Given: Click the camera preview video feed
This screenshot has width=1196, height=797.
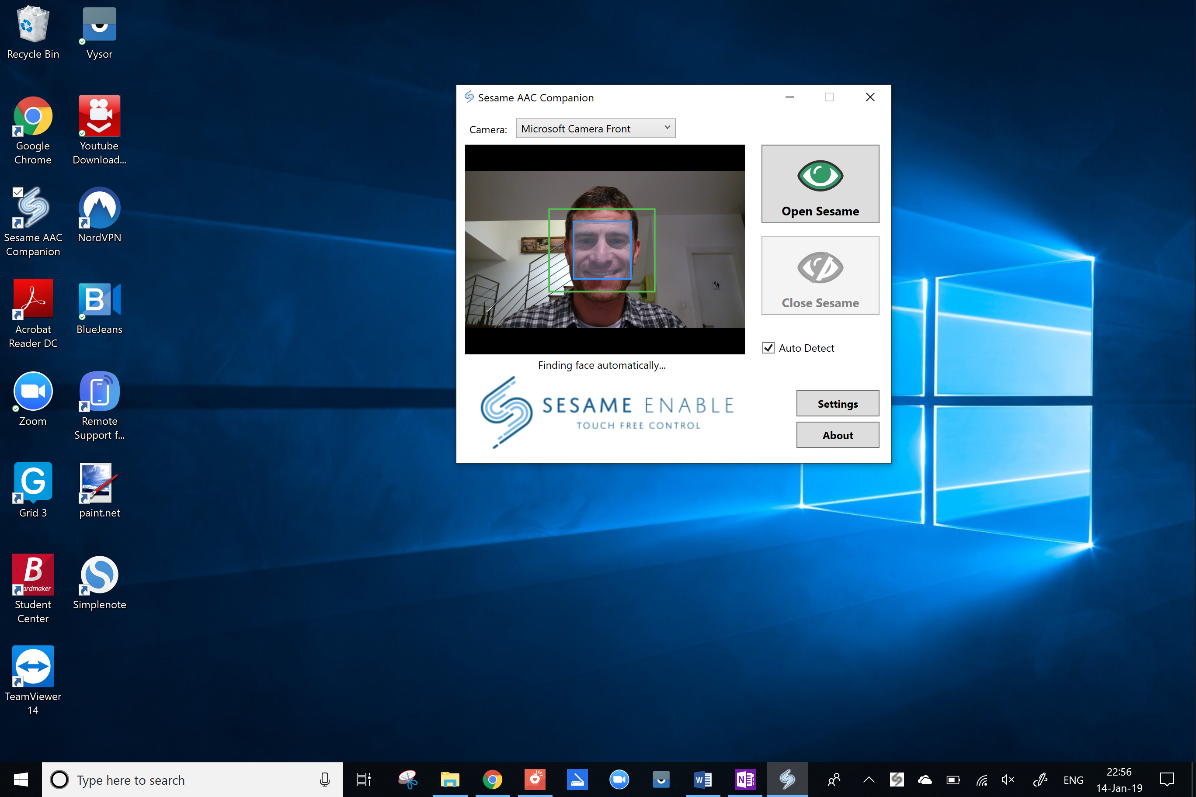Looking at the screenshot, I should click(605, 249).
